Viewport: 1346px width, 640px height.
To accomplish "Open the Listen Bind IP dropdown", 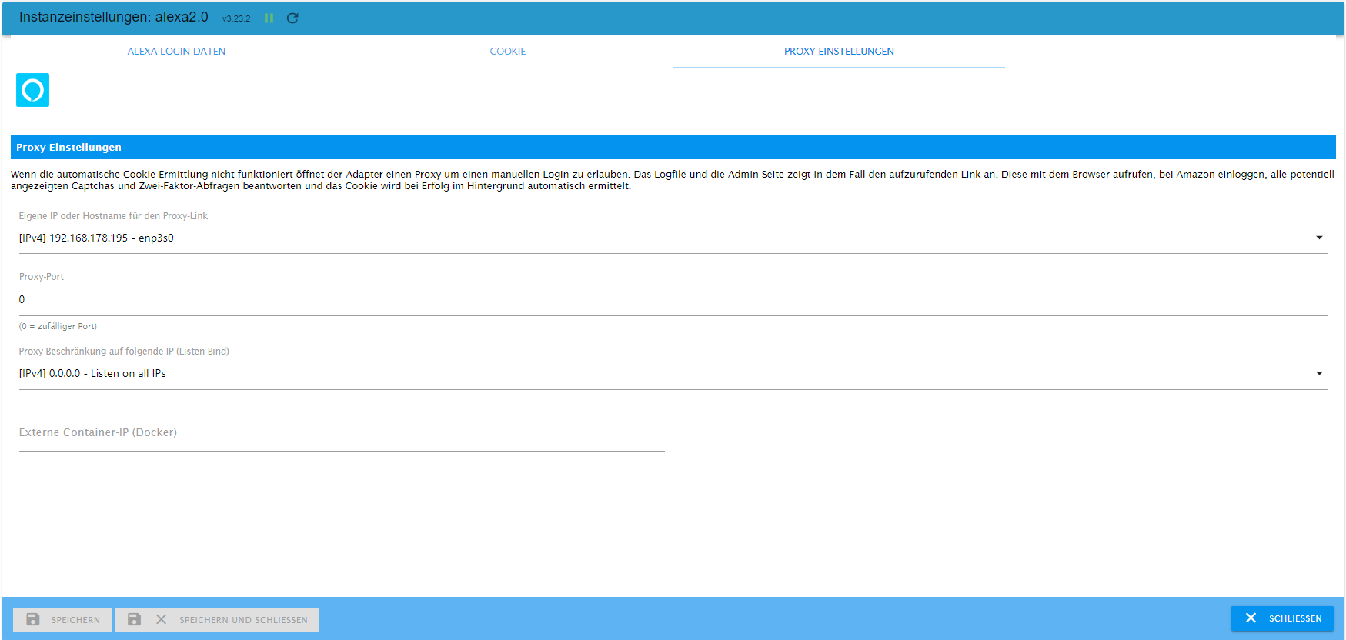I will point(673,374).
